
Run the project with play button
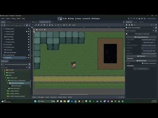coord(129,19)
